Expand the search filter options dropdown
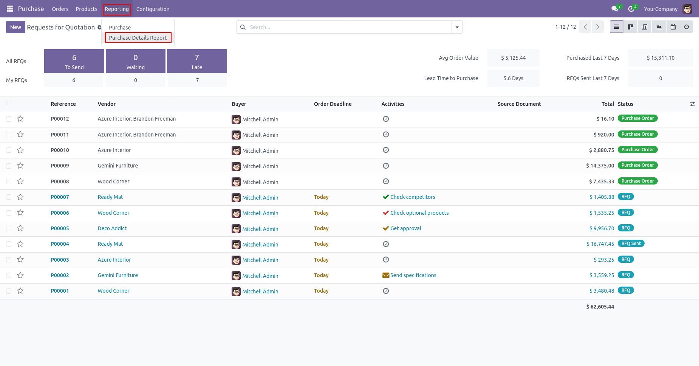The width and height of the screenshot is (699, 366). [x=457, y=27]
